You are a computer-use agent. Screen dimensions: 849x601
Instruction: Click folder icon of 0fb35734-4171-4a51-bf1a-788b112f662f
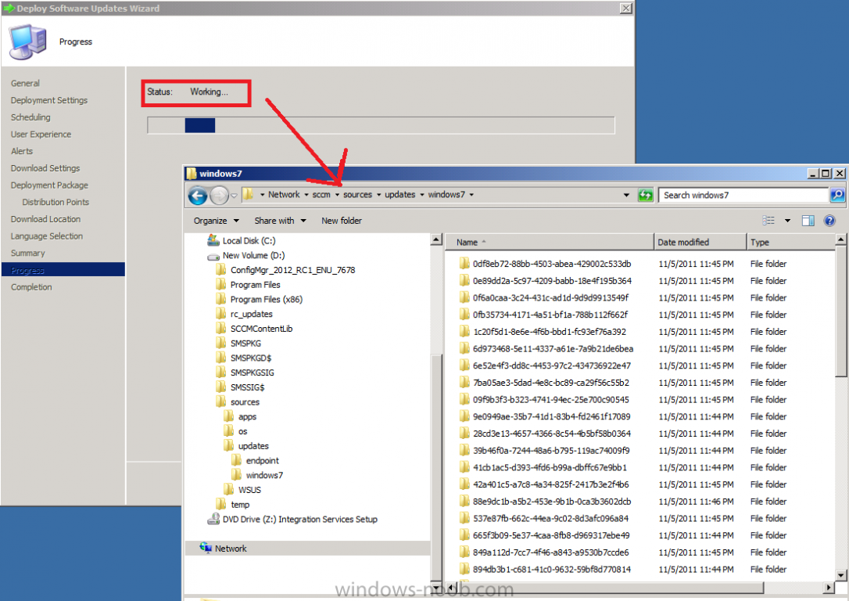(464, 315)
